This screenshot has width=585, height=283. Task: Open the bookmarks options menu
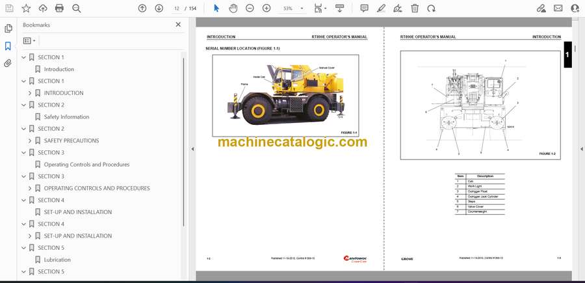pyautogui.click(x=29, y=40)
